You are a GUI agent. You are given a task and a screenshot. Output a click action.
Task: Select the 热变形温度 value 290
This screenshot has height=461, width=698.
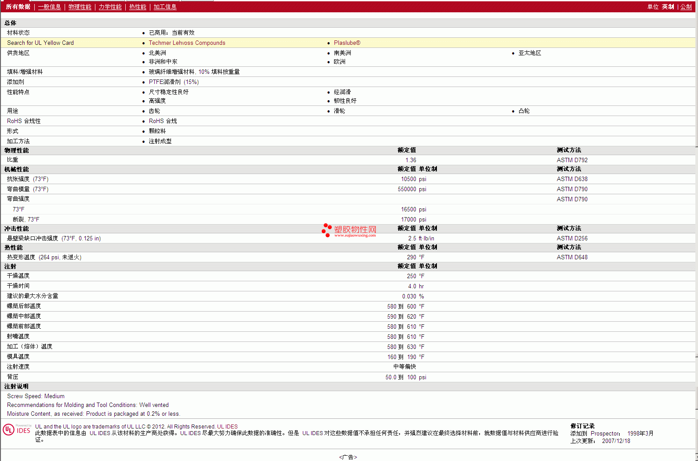click(411, 258)
